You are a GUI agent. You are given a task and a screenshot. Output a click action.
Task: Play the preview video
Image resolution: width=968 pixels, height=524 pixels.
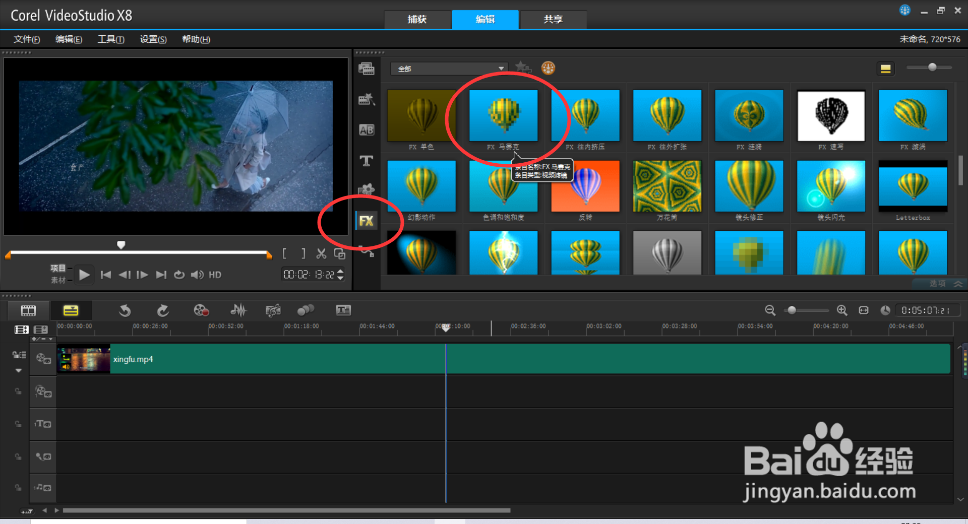tap(84, 275)
